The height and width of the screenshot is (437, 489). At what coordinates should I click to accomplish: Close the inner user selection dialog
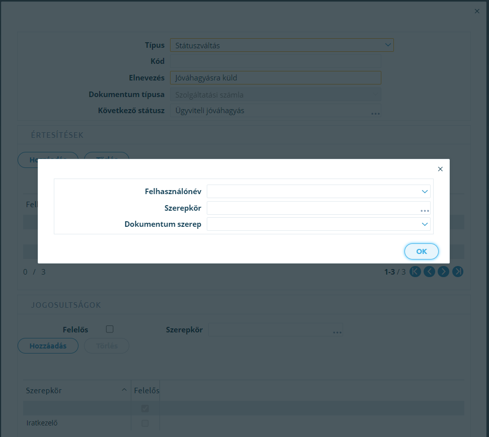(x=440, y=169)
